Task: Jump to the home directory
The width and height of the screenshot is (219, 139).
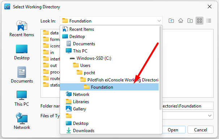Action: (x=181, y=21)
